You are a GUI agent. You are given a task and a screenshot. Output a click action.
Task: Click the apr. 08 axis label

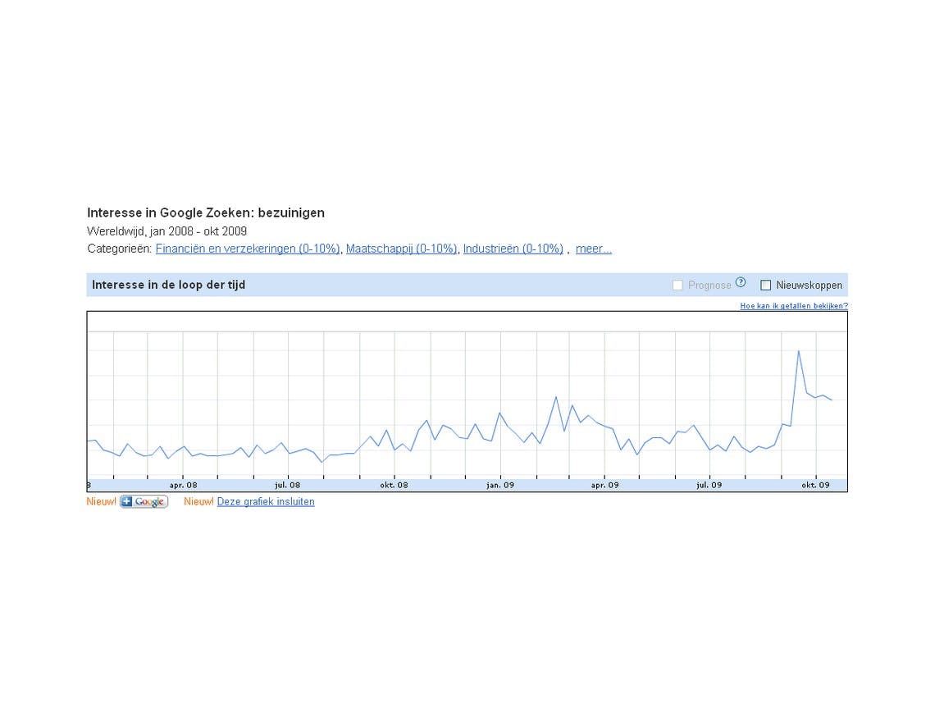[183, 485]
